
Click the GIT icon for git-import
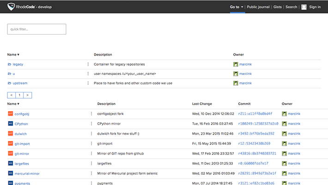[x=11, y=143]
